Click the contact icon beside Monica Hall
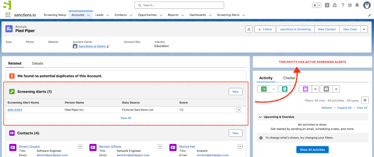374x157 pixels. [173, 147]
